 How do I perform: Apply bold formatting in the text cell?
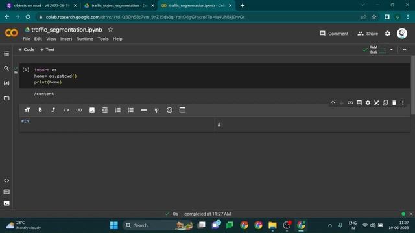40,110
